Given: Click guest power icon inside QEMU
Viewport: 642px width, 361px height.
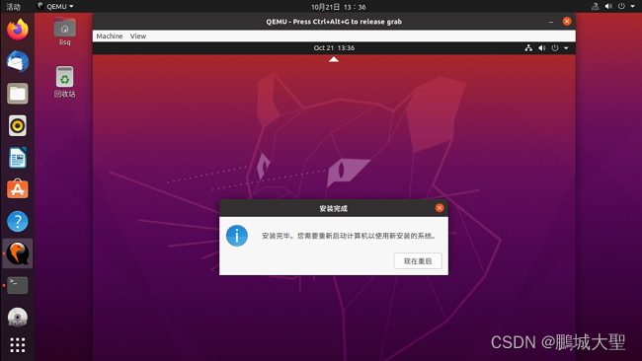Looking at the screenshot, I should tap(555, 47).
